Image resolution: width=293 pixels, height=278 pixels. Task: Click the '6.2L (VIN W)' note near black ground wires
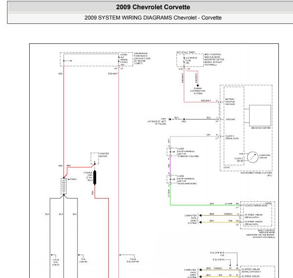point(83,260)
